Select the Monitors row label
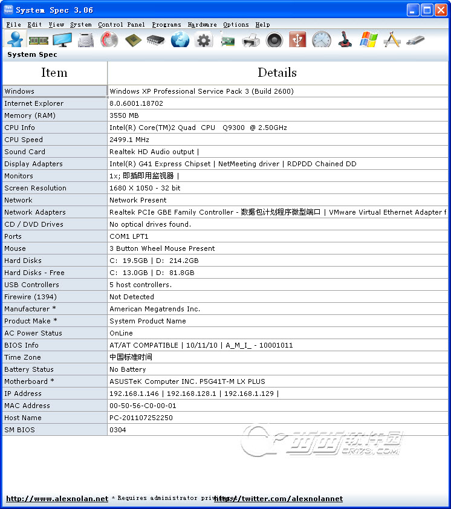 [54, 176]
